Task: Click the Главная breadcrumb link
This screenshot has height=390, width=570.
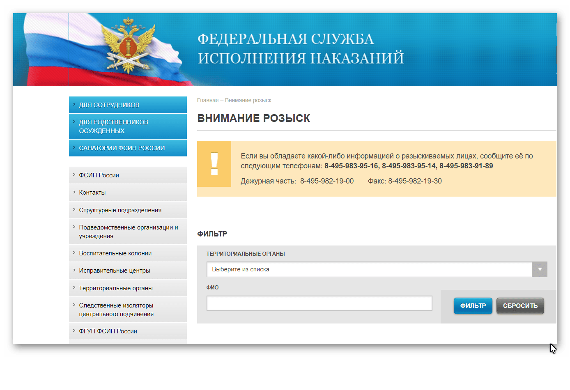Action: pos(208,100)
